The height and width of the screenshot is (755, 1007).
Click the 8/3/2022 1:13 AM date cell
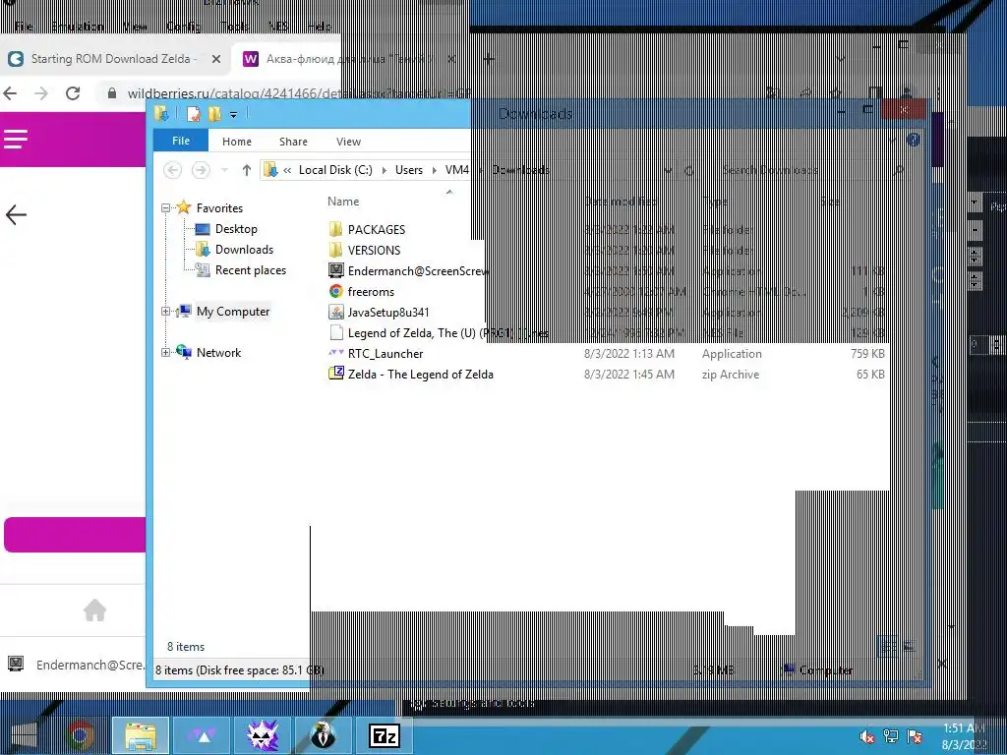628,354
